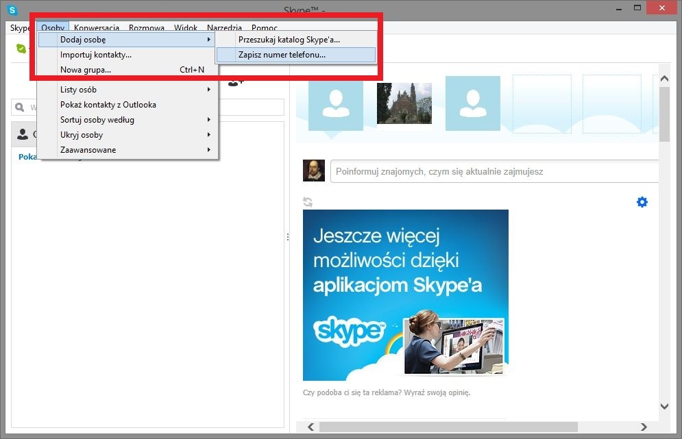The image size is (682, 439).
Task: Click the horizontal scrollbar right arrow
Action: pyautogui.click(x=644, y=427)
